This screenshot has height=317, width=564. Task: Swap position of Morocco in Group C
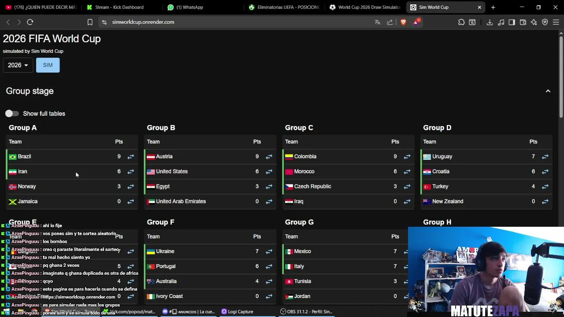point(407,172)
